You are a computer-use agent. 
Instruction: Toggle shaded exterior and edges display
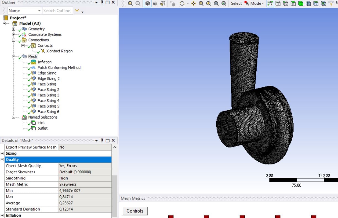(x=148, y=3)
